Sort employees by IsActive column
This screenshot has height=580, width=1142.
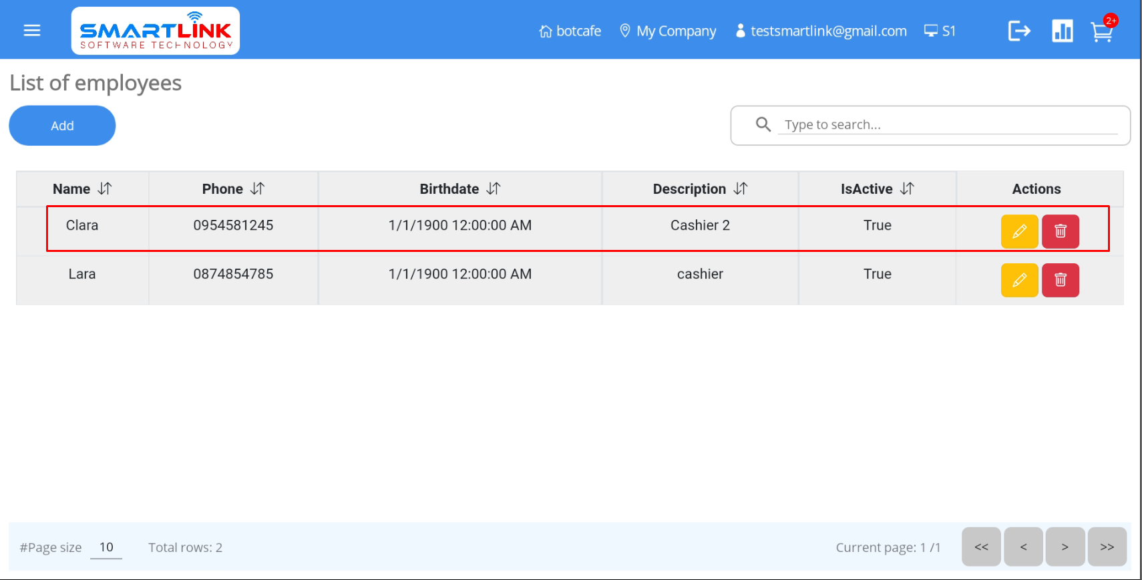point(907,189)
